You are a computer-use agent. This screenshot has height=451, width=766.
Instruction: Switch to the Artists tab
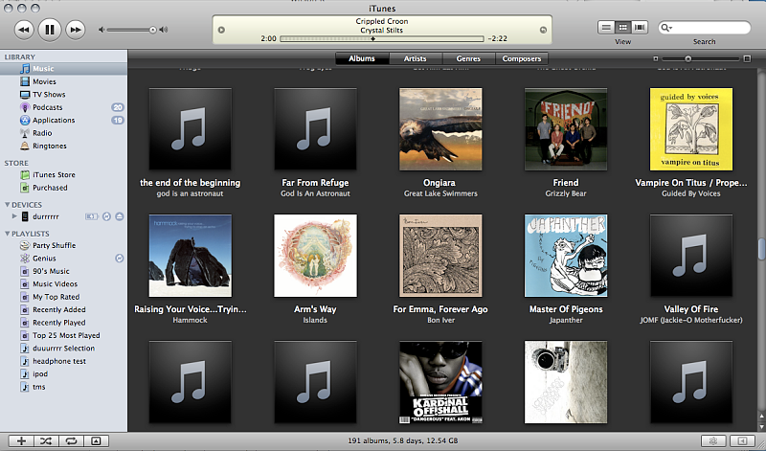416,58
